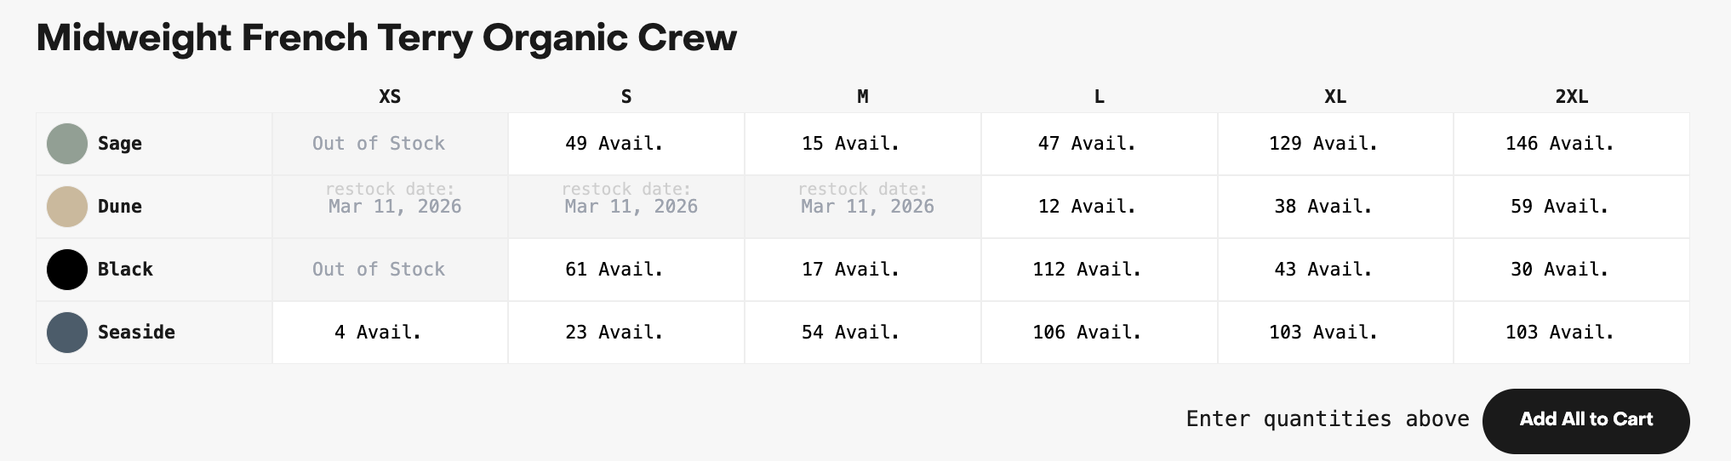This screenshot has width=1731, height=461.
Task: Click the XL size column header
Action: [1335, 97]
